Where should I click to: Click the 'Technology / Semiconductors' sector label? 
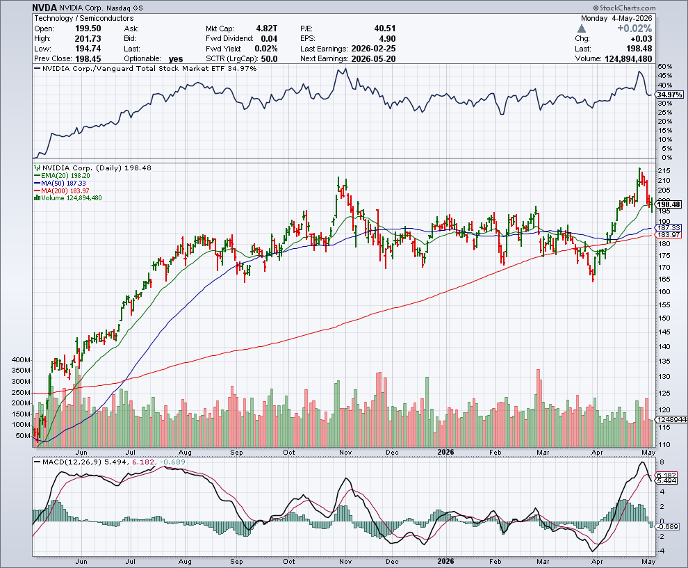pos(84,19)
